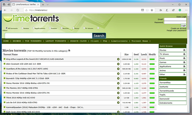The width and height of the screenshot is (192, 115).
Task: Open the add notes pen icon
Action: 167,10
